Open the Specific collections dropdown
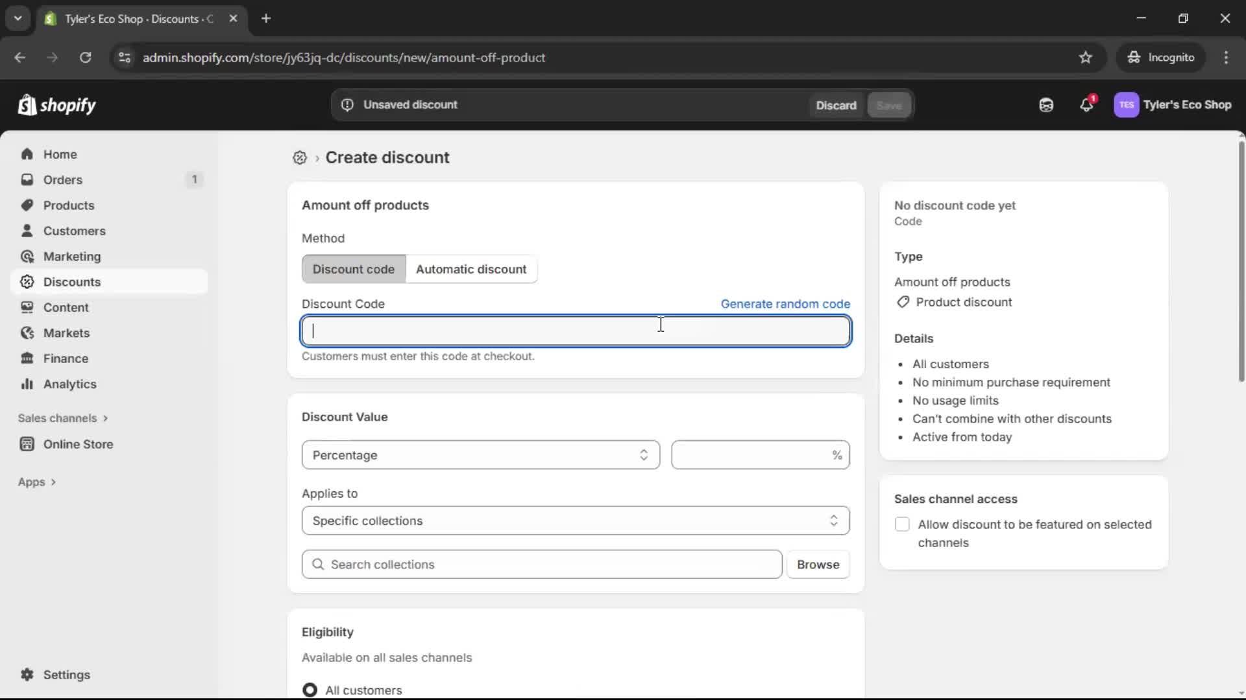 (575, 520)
